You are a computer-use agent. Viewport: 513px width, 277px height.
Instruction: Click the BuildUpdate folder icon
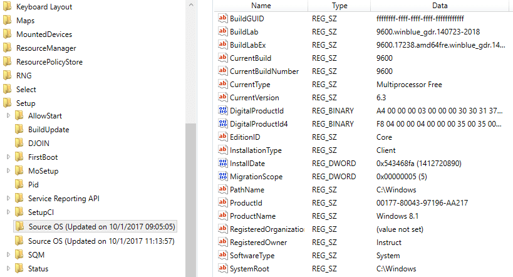[19, 129]
